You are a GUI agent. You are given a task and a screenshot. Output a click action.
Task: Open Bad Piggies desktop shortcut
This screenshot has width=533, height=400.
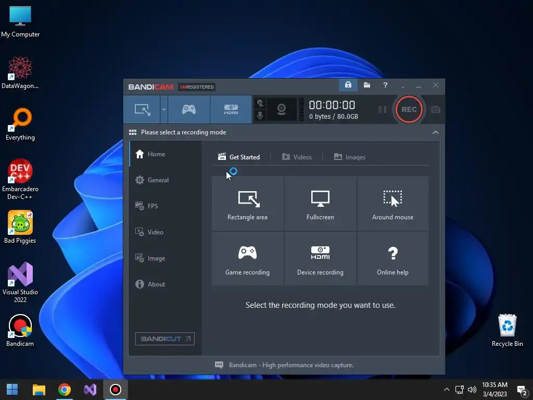[20, 227]
